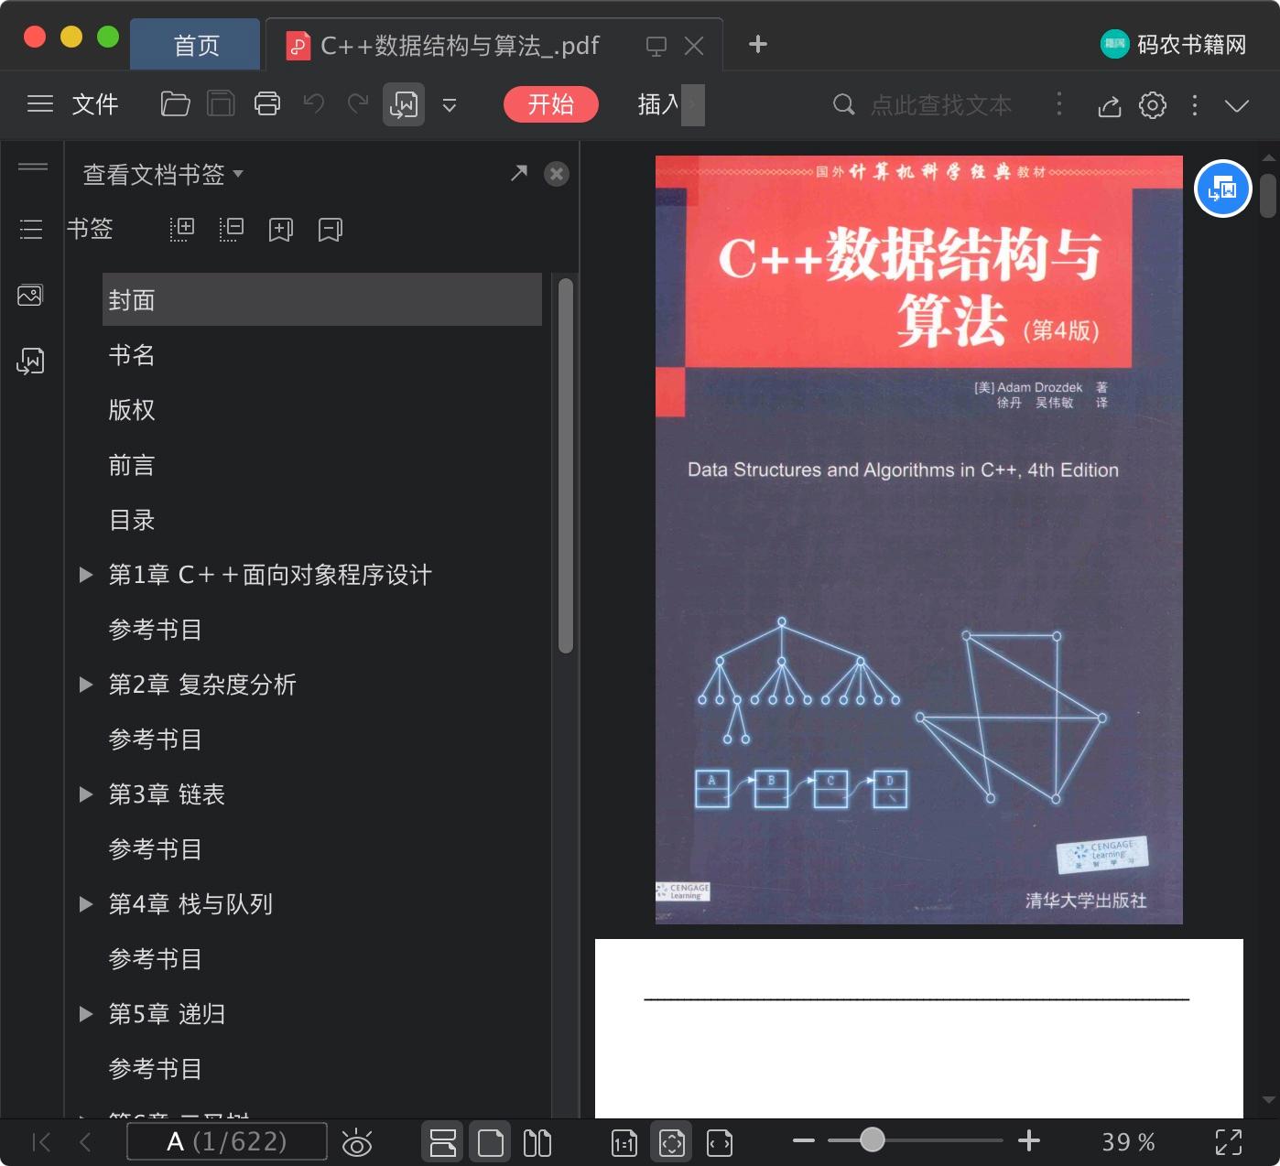Toggle eye protection mode
Image resolution: width=1280 pixels, height=1166 pixels.
(x=357, y=1142)
